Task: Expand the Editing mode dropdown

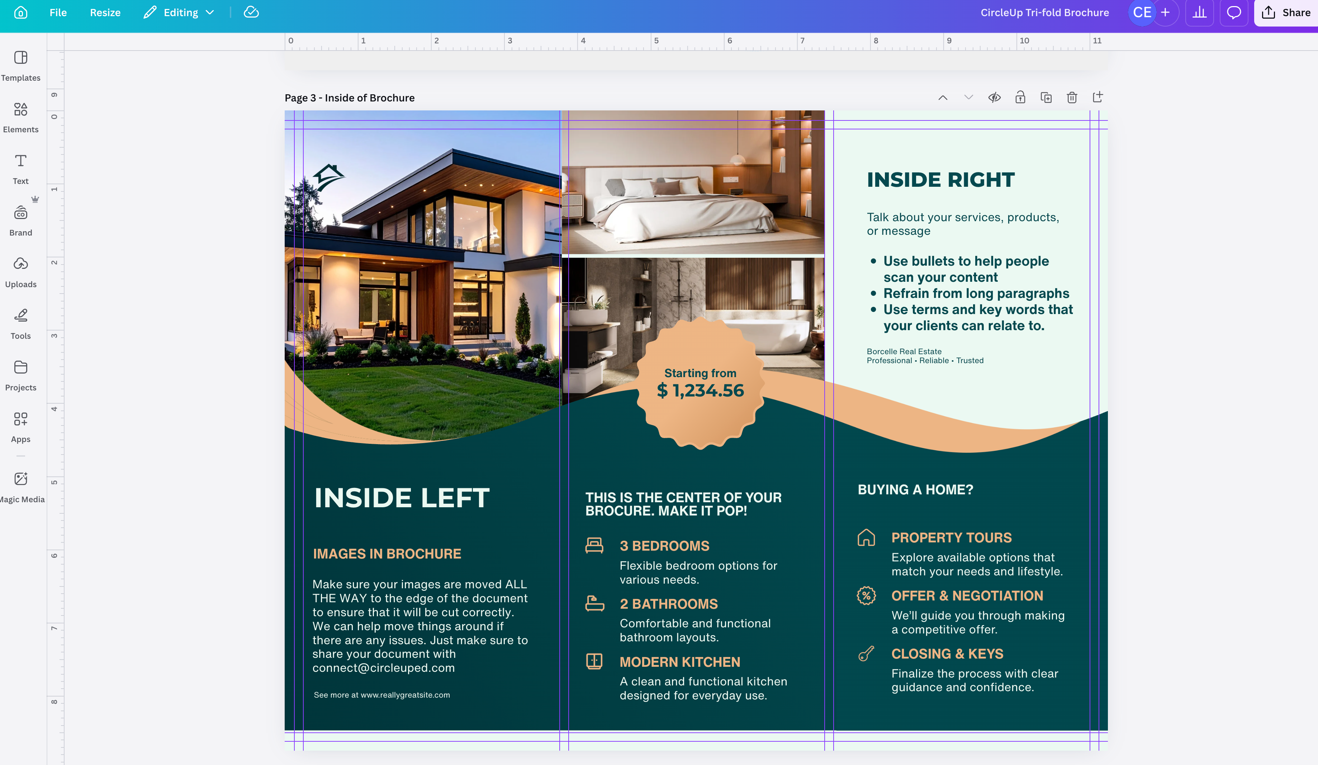Action: point(179,13)
